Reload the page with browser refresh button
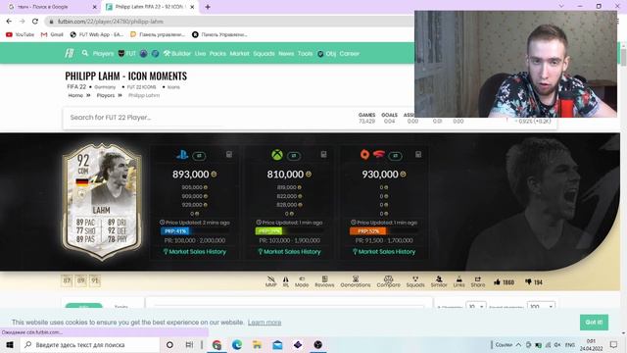 point(35,22)
